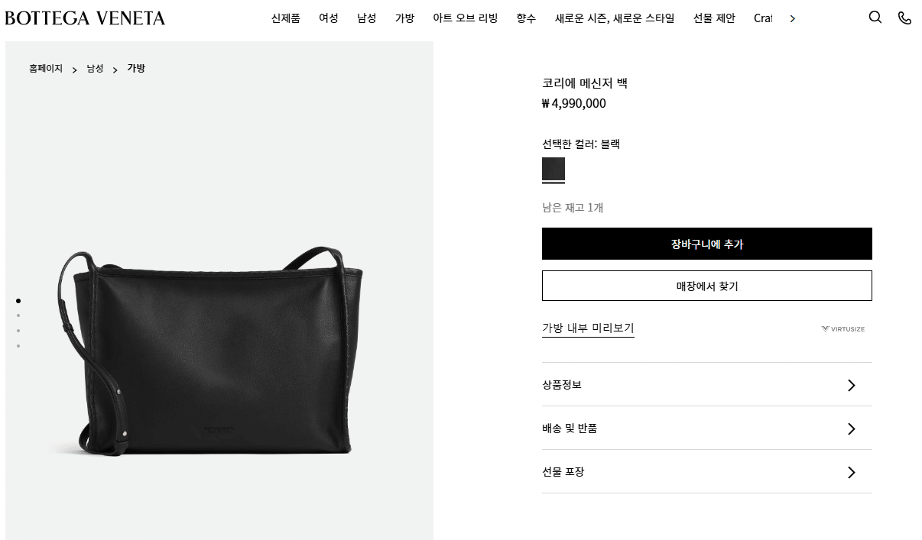
Task: Open the 가방 menu item
Action: point(404,18)
